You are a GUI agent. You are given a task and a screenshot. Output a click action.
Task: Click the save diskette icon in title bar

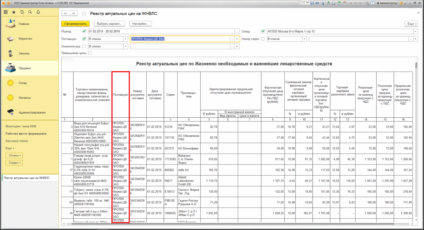point(312,3)
